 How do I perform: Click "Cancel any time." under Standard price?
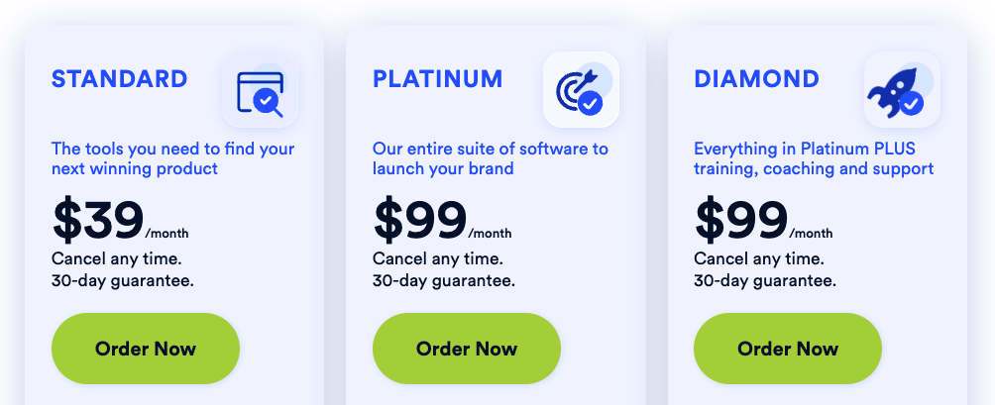[x=116, y=259]
